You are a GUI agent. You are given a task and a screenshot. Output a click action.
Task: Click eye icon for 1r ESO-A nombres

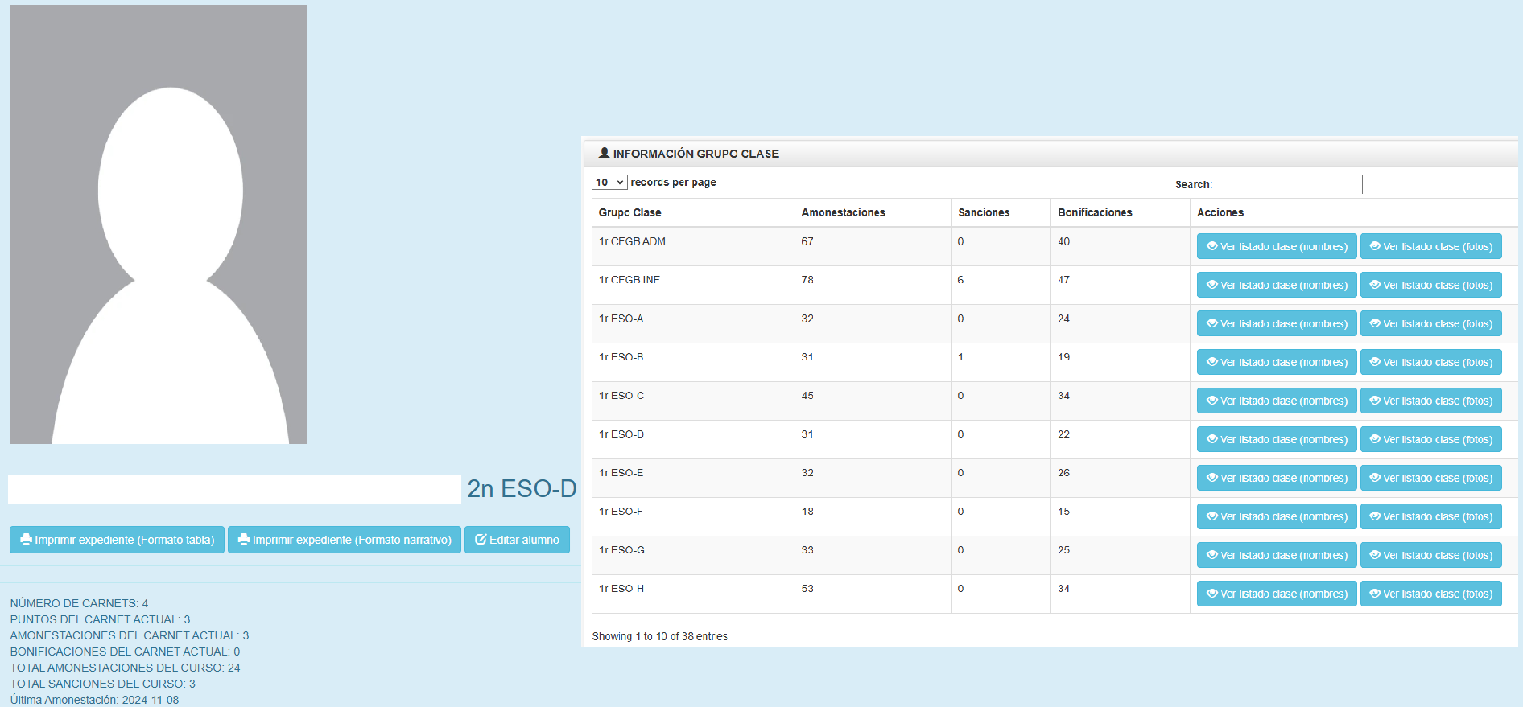1211,324
